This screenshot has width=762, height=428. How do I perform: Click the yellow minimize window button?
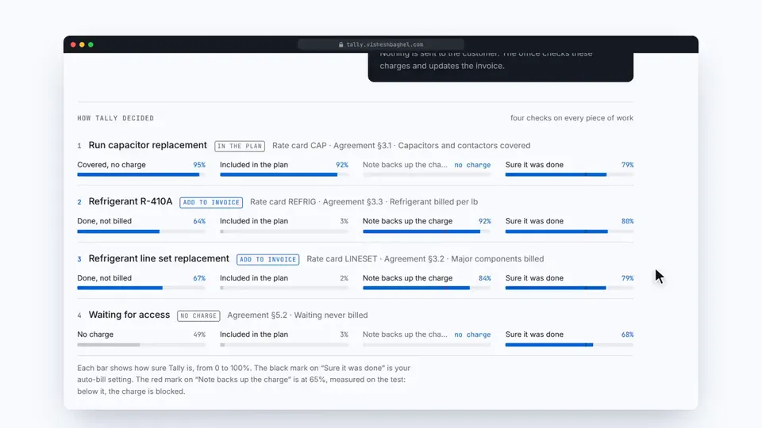pyautogui.click(x=82, y=44)
